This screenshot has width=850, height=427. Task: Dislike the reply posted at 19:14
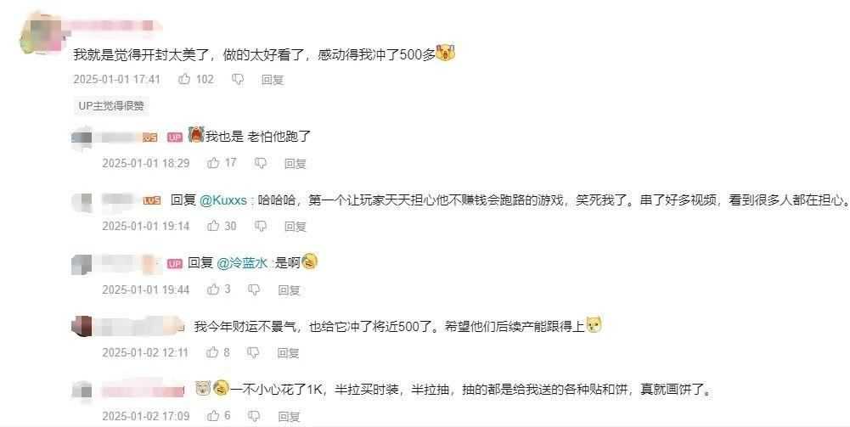[x=261, y=226]
